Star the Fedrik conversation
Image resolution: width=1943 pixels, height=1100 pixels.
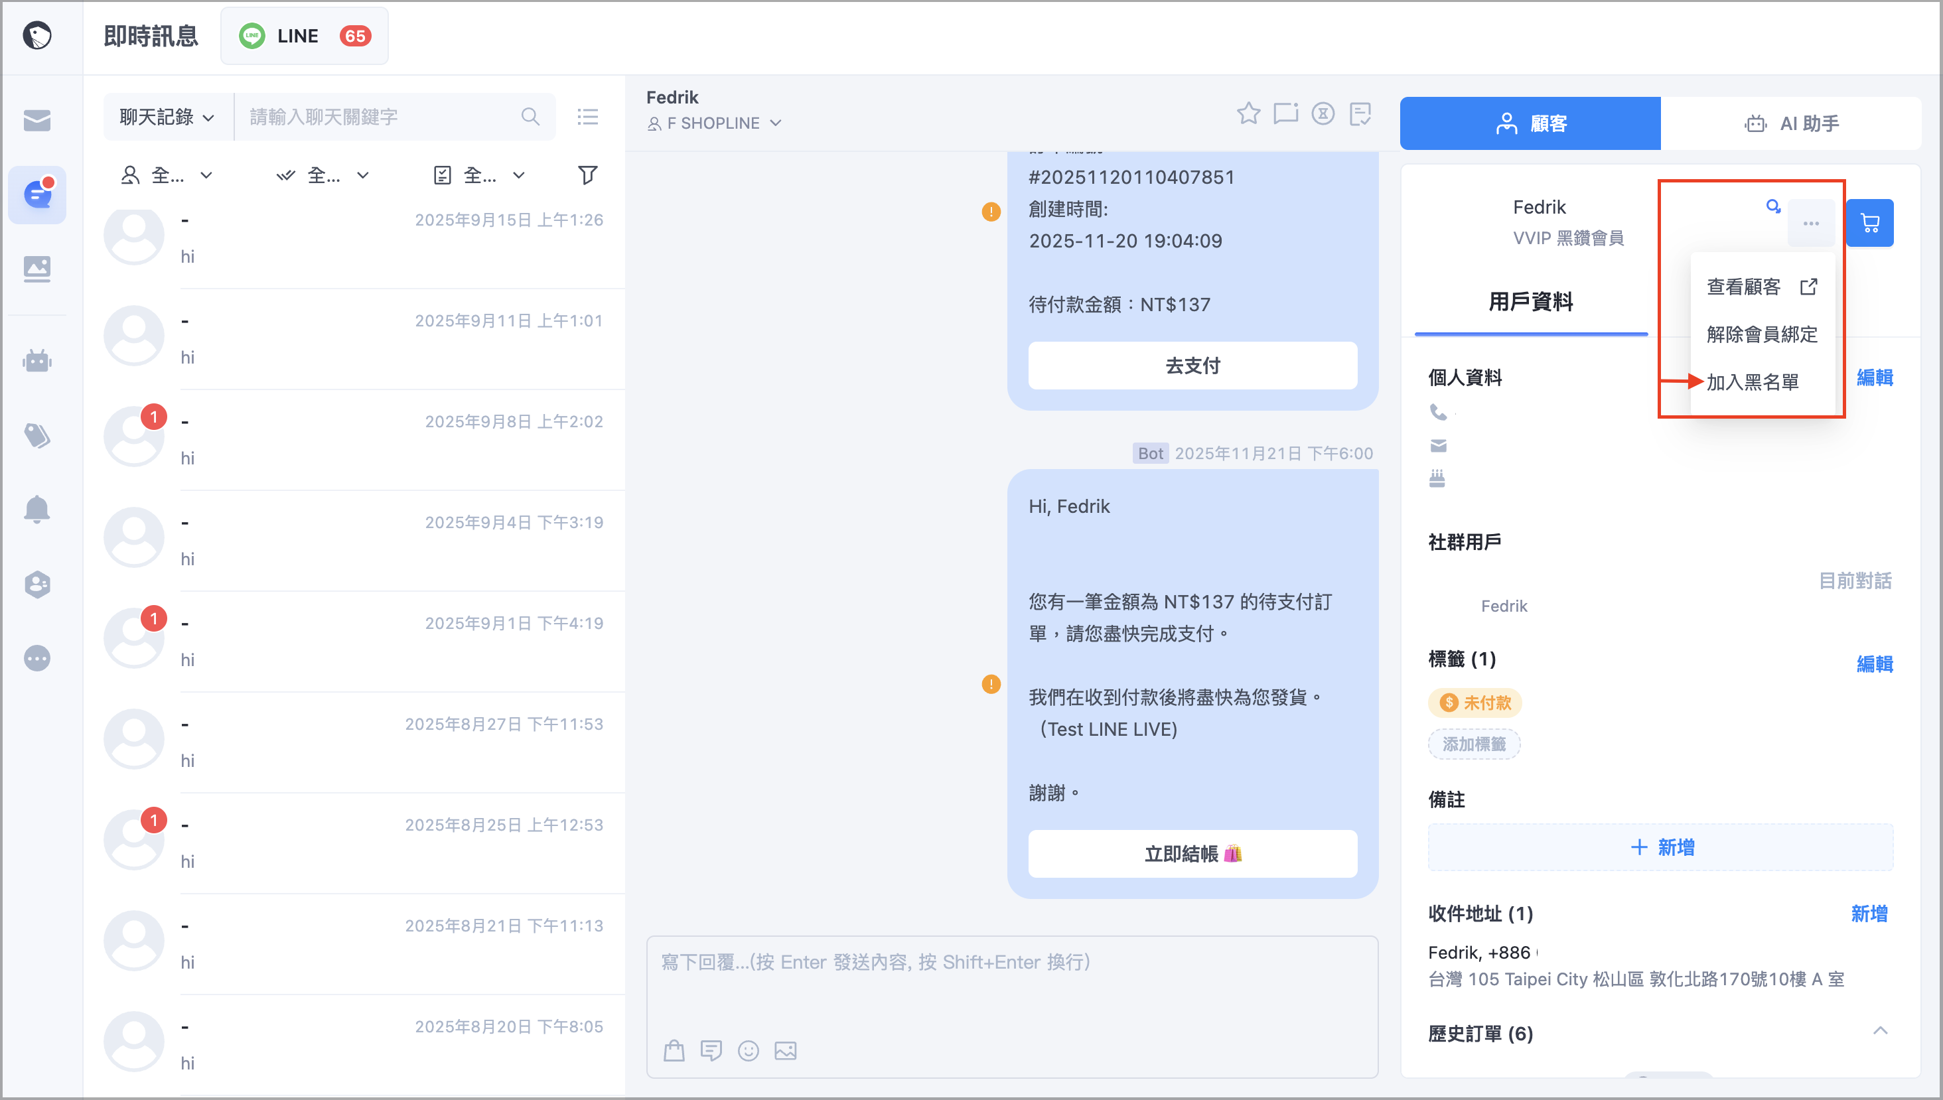tap(1248, 113)
